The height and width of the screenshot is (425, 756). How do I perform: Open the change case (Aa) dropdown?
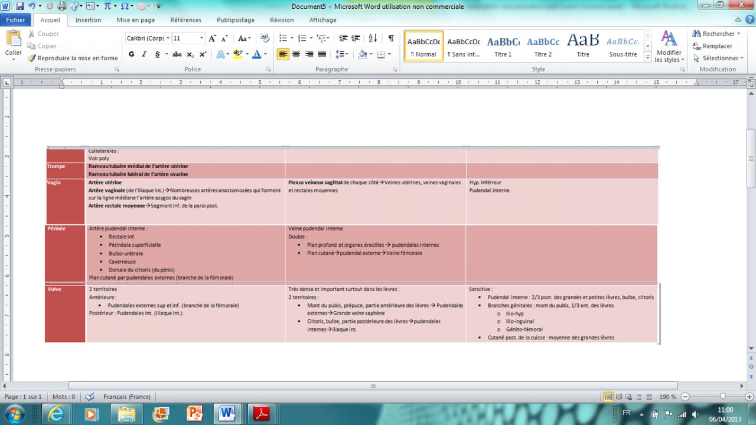click(244, 38)
